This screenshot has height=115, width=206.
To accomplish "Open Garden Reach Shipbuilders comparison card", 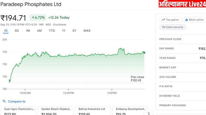I will 55,111.
